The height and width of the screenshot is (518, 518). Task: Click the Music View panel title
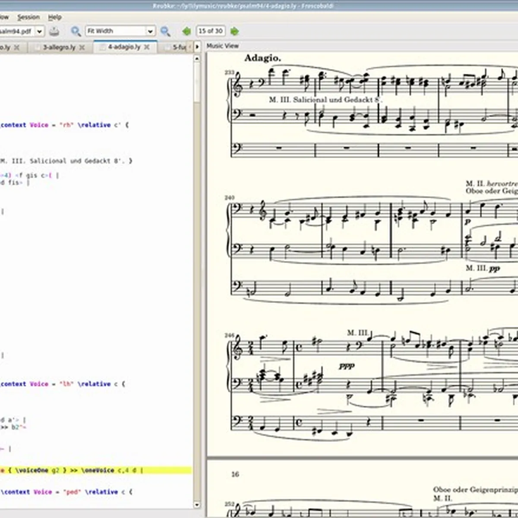click(x=223, y=46)
